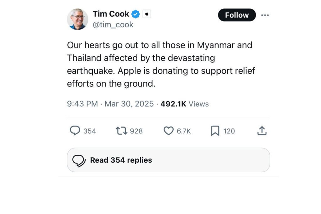
Task: Click the Apple logo affiliation badge
Action: [x=147, y=14]
